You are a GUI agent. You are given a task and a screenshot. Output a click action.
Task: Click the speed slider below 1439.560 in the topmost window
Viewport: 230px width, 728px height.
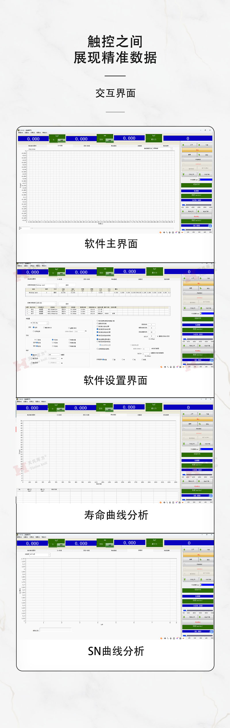point(196,205)
